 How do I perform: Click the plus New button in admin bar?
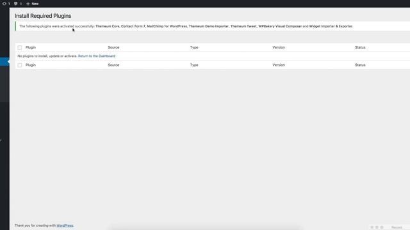(x=33, y=4)
